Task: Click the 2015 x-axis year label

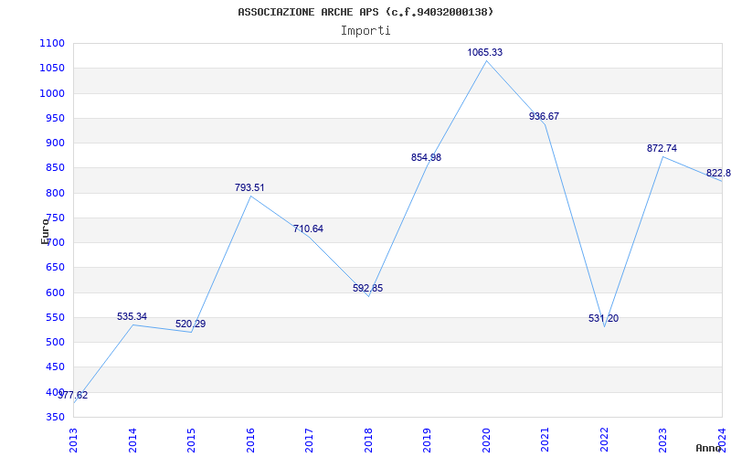Action: 191,440
